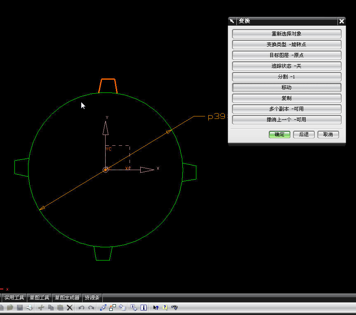Click the coordinate system origin point

click(x=105, y=170)
